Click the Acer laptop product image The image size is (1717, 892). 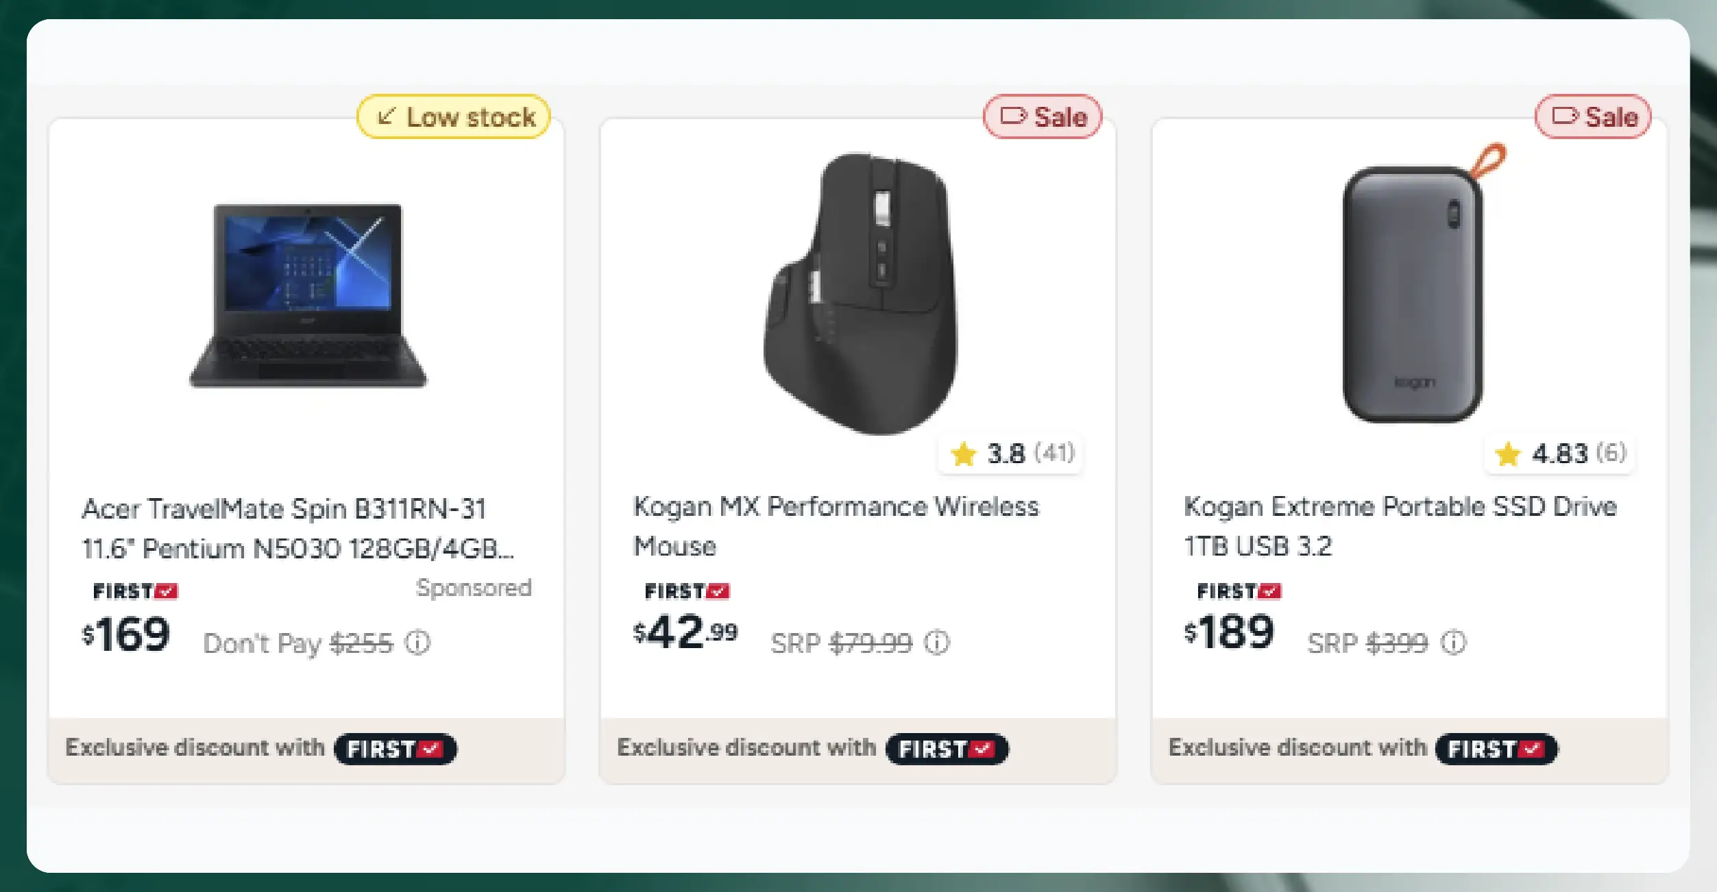(308, 295)
